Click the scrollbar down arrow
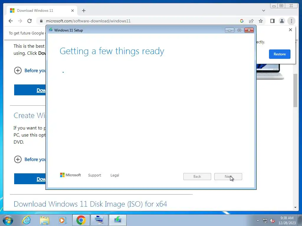Viewport: 302px width, 226px height. [x=295, y=207]
